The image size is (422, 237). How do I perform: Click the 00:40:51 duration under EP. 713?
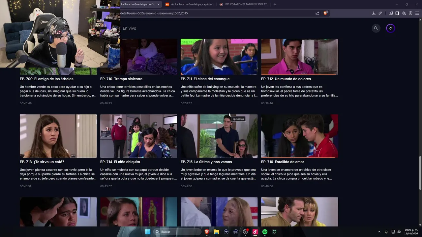[25, 186]
